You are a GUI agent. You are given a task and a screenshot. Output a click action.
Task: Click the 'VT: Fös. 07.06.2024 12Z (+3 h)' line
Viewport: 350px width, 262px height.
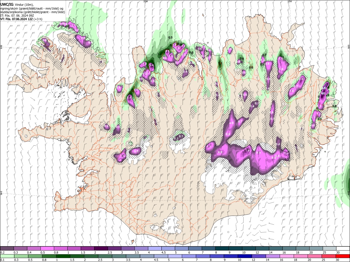pyautogui.click(x=21, y=19)
